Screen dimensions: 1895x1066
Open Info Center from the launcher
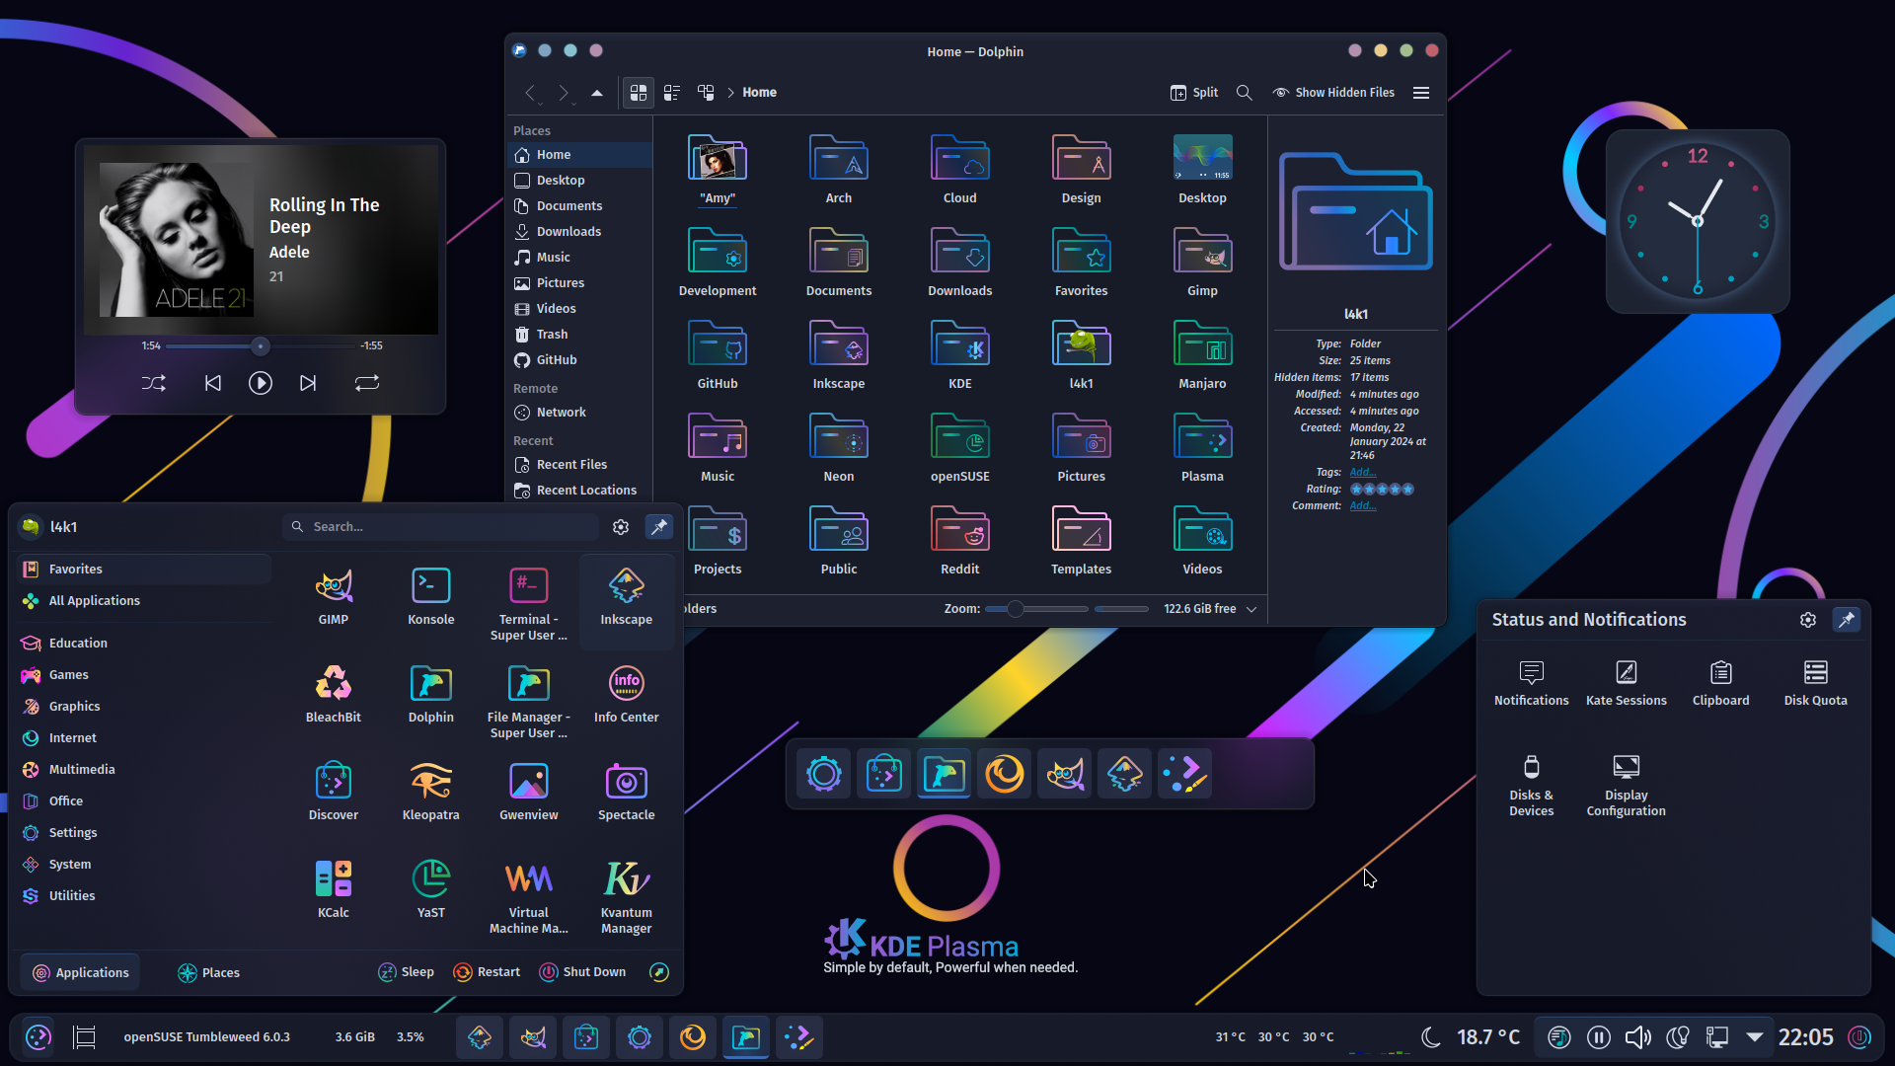pyautogui.click(x=626, y=695)
